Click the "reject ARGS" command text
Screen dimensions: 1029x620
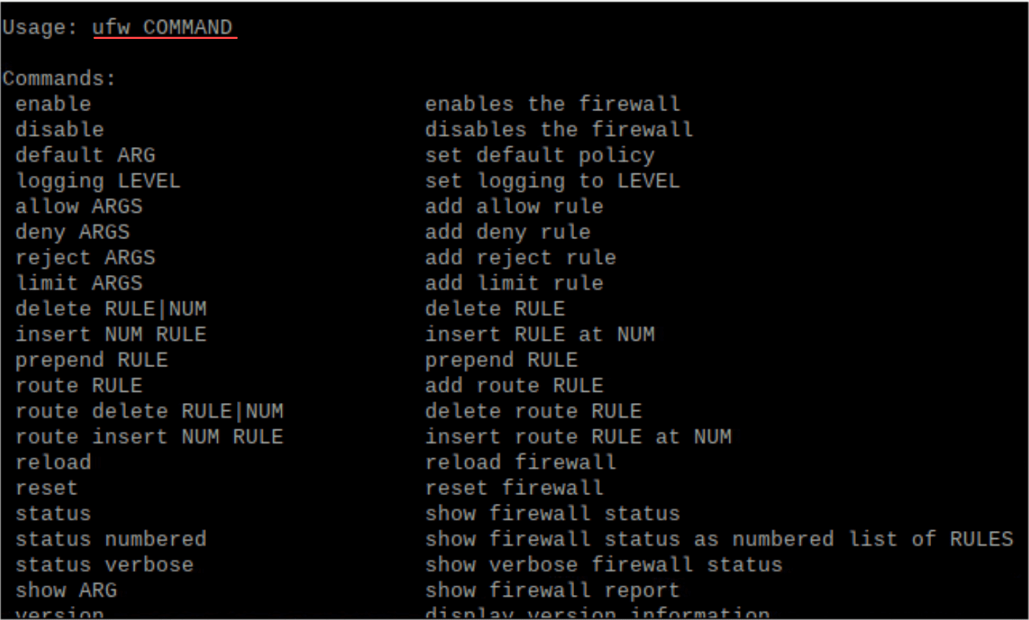tap(85, 258)
